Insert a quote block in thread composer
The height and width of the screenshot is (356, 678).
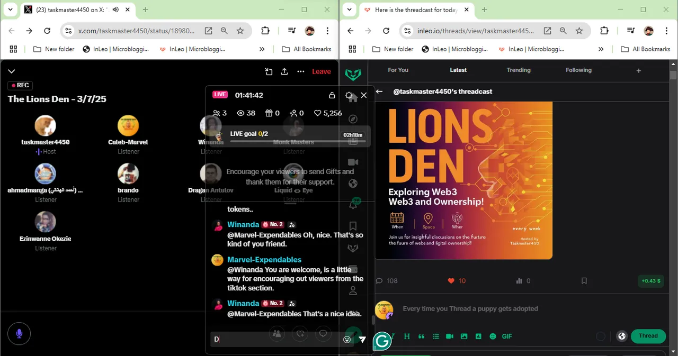(421, 336)
